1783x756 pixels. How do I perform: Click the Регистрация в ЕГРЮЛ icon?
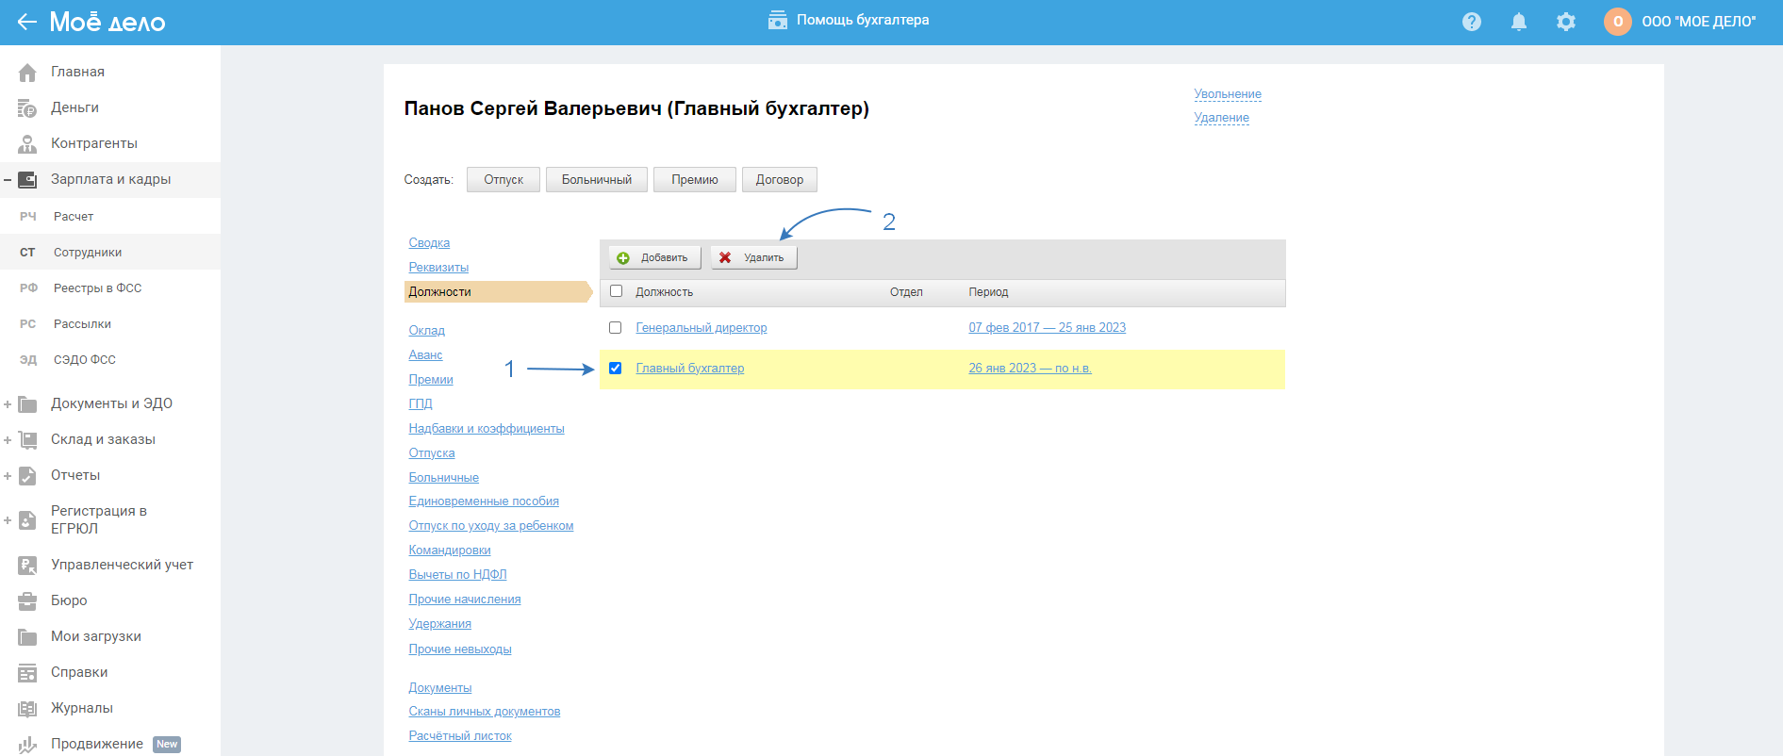pyautogui.click(x=27, y=520)
